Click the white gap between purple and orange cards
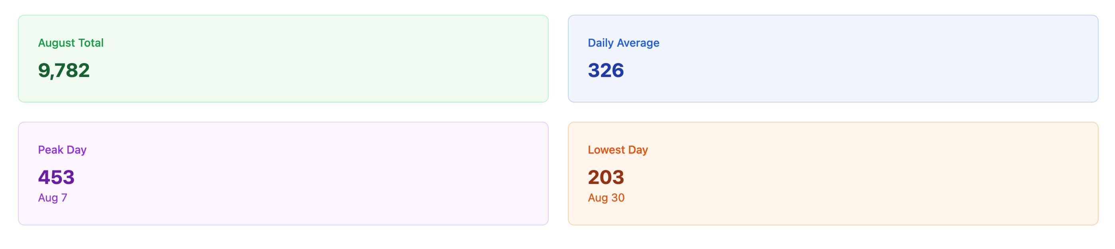The image size is (1115, 249). pos(558,173)
